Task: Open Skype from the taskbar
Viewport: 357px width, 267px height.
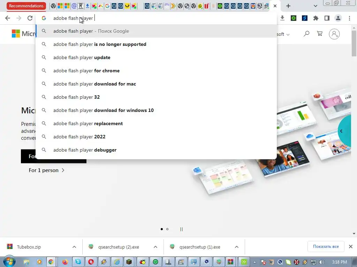Action: click(x=78, y=262)
